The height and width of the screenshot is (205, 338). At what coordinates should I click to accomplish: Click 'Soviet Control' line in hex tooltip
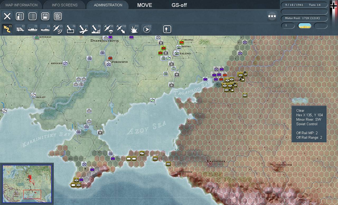(x=307, y=124)
